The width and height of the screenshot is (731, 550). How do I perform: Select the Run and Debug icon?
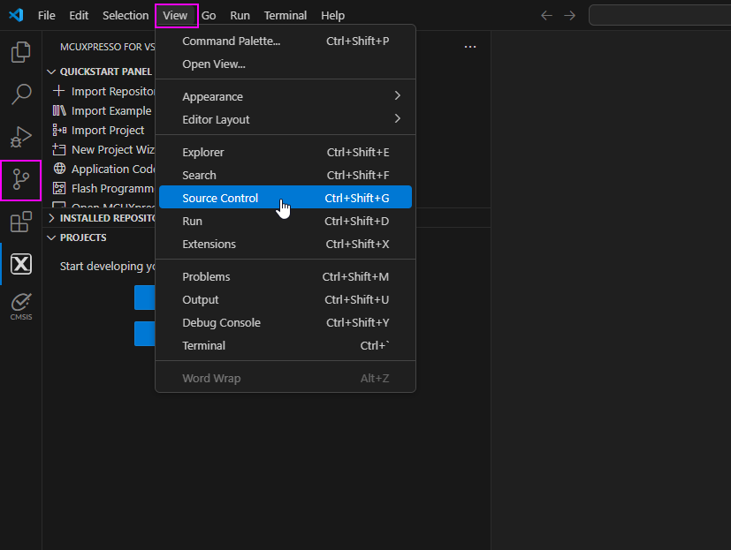pos(20,137)
